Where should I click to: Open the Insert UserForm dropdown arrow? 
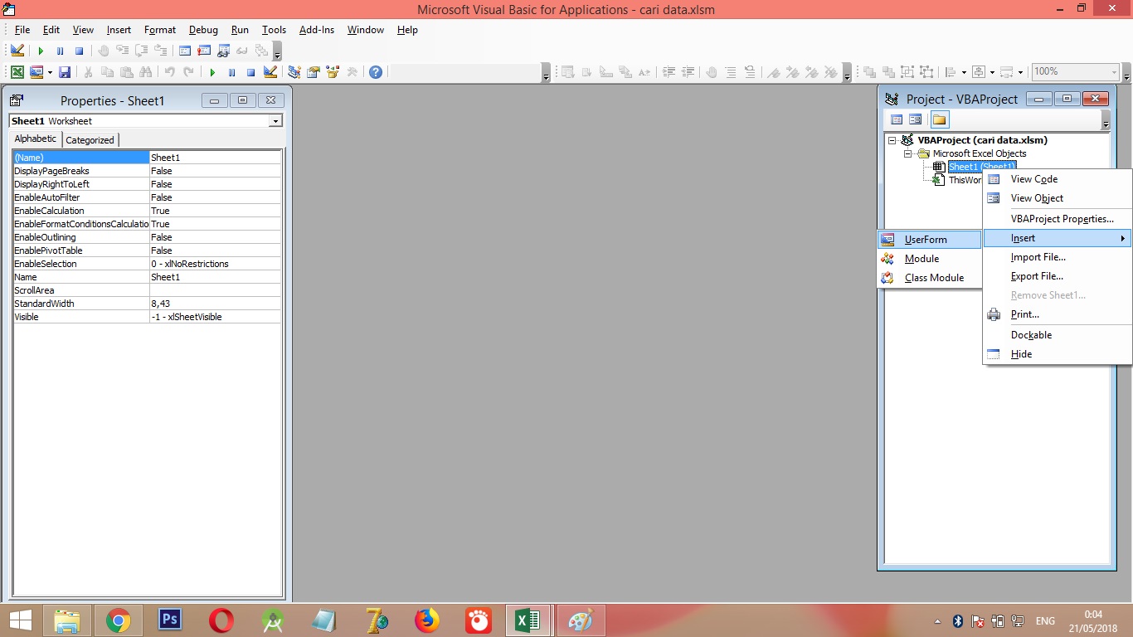[50, 72]
